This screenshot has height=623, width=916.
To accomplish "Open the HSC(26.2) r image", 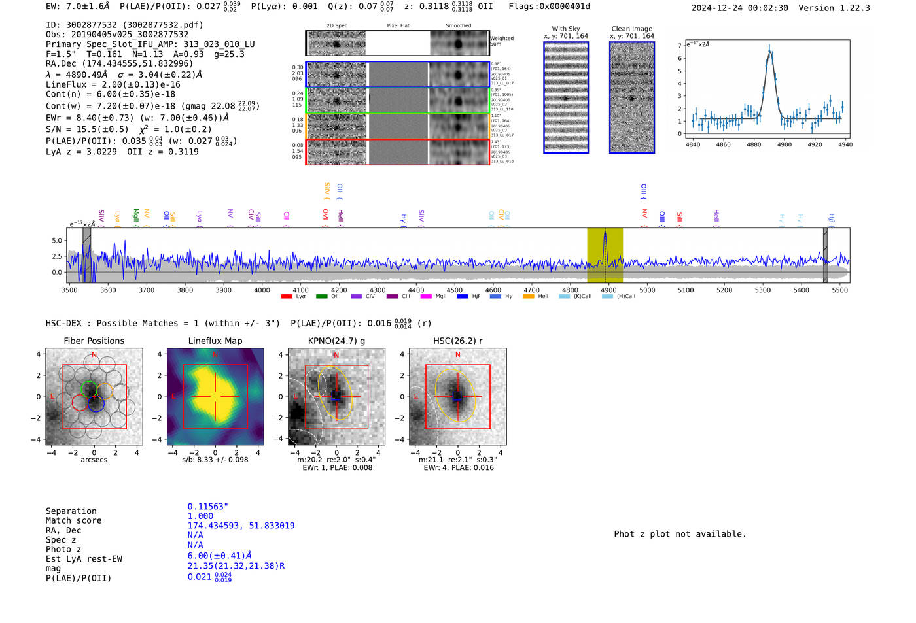I will (x=457, y=397).
